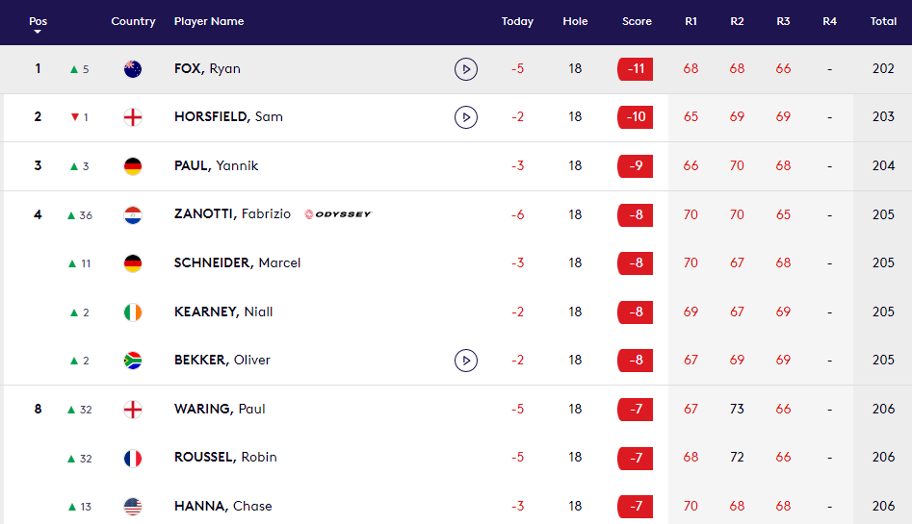
Task: Click Horsfield's red down movement arrow
Action: [74, 117]
